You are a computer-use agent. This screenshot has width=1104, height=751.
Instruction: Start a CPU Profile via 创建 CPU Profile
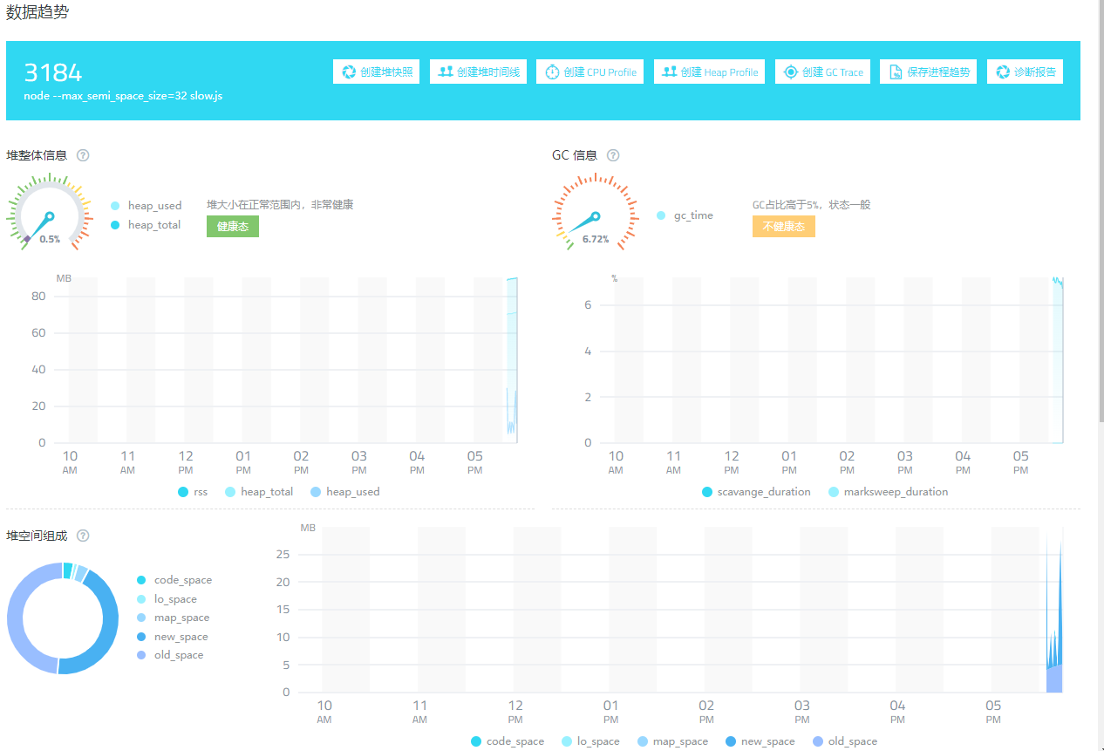point(589,72)
